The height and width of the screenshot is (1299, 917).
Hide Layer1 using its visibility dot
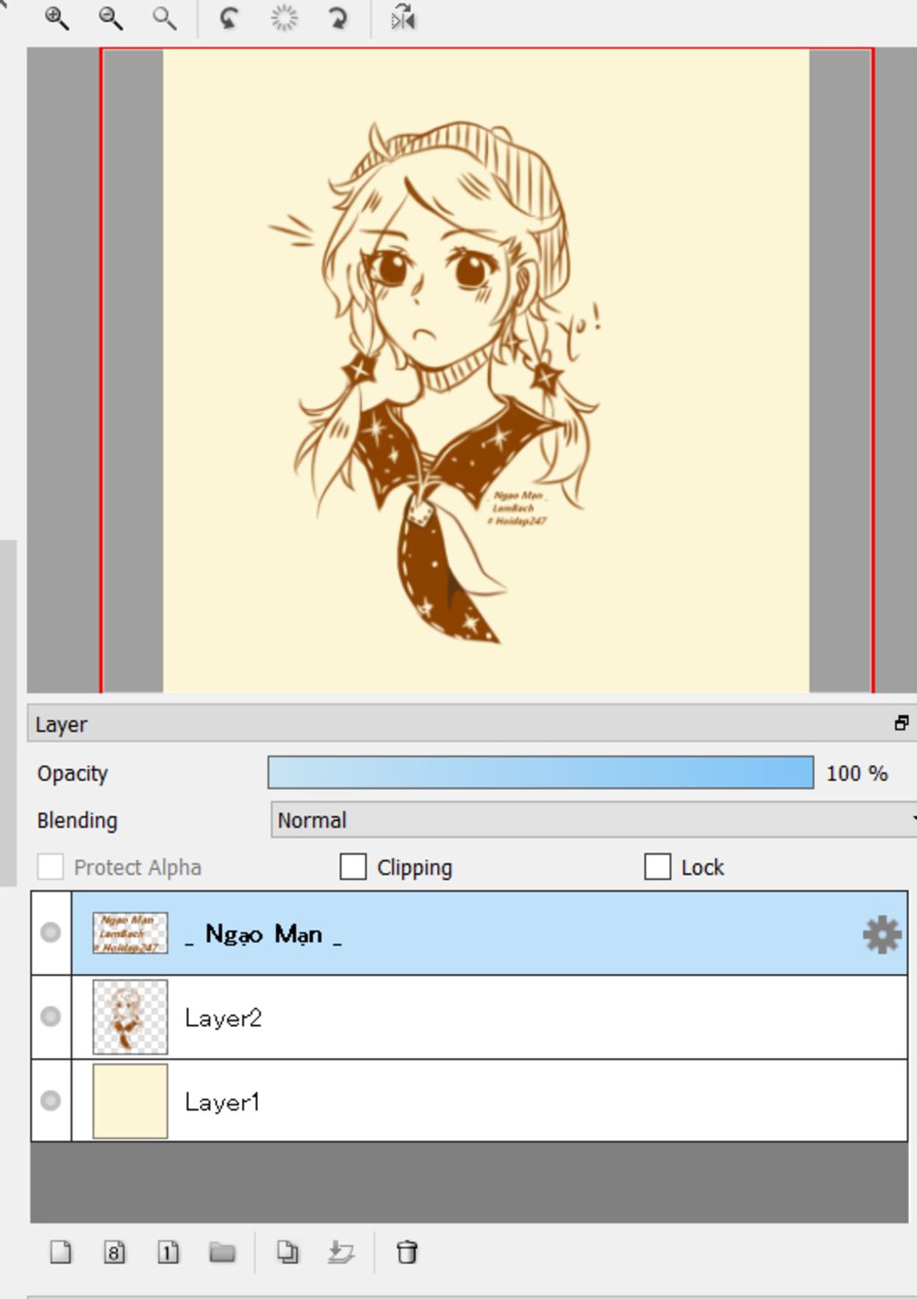(51, 1100)
